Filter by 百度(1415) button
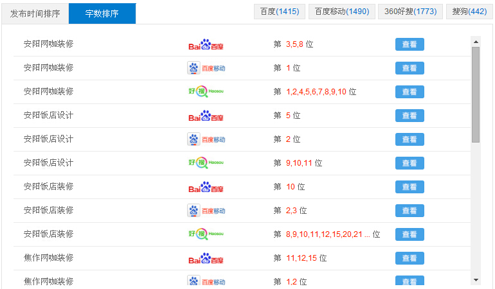Image resolution: width=495 pixels, height=289 pixels. [280, 12]
